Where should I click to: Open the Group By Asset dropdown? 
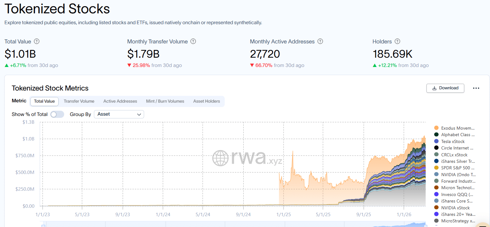tap(119, 114)
